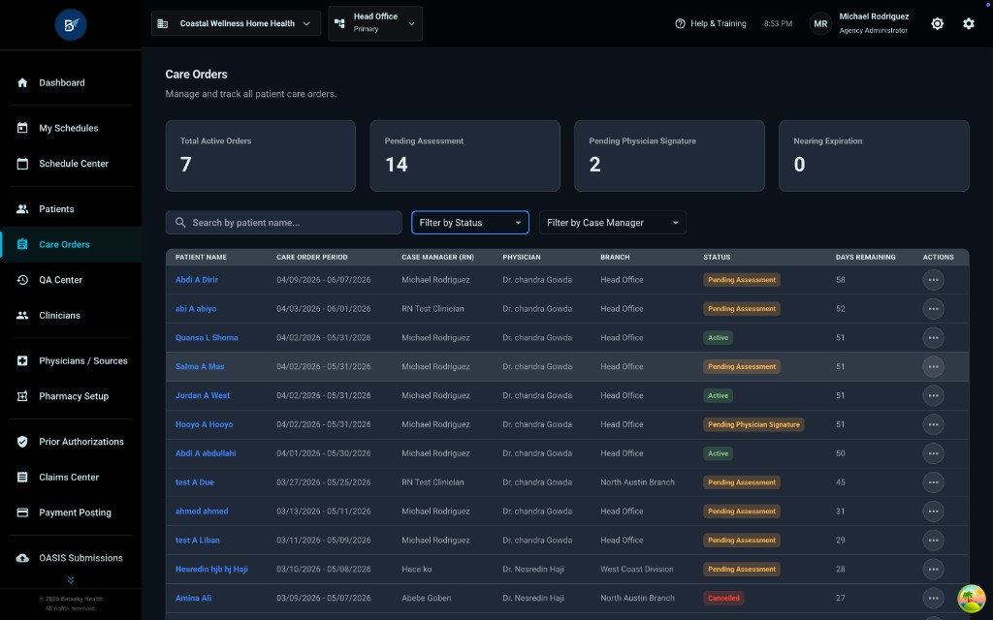Click the agency building icon
This screenshot has width=993, height=620.
[x=163, y=23]
